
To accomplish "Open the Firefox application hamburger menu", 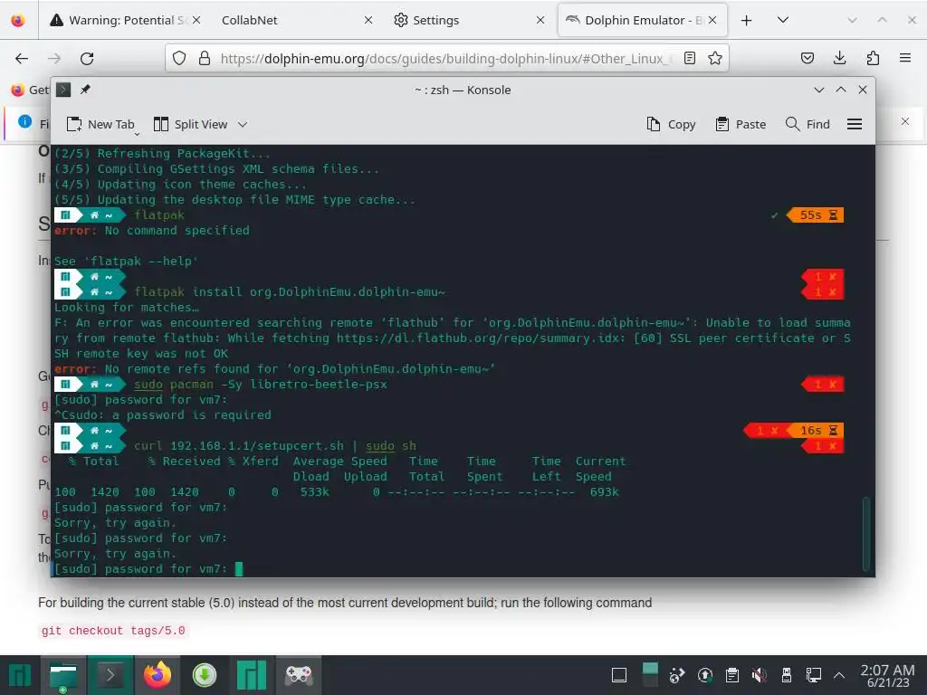I will point(905,58).
